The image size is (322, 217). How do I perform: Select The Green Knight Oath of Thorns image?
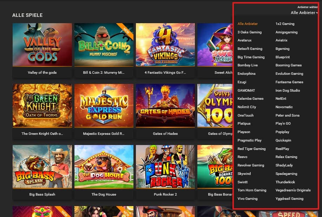point(42,105)
